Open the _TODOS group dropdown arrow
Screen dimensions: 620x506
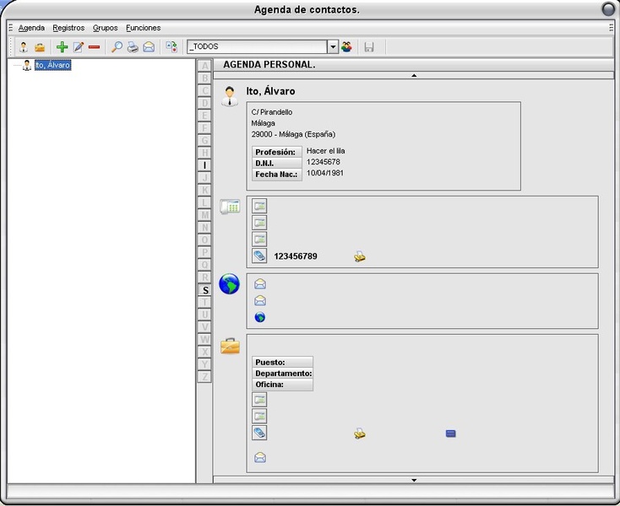pos(333,47)
